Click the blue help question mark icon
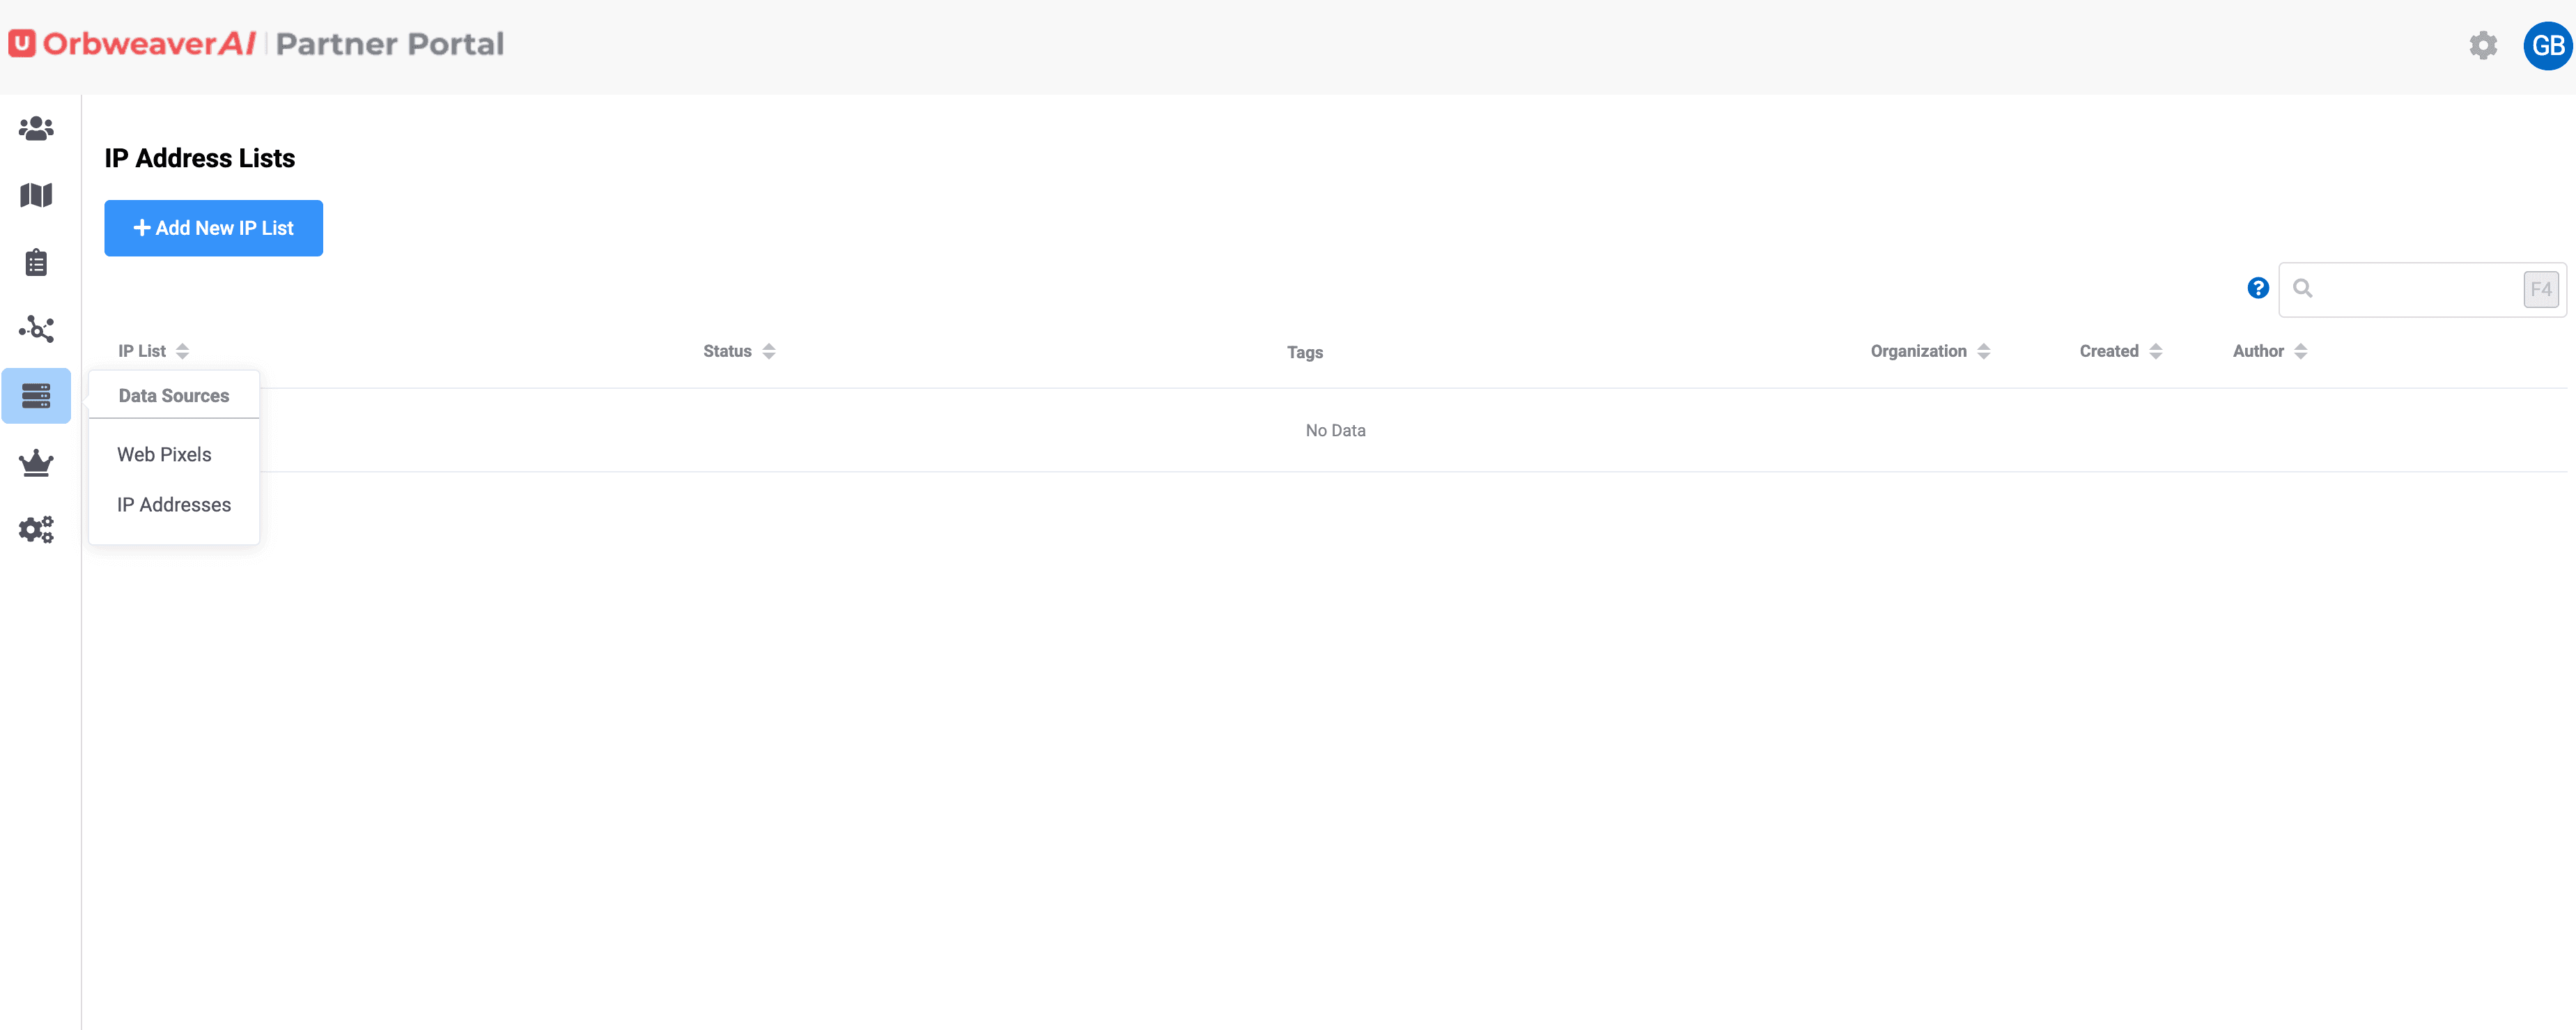 [x=2258, y=288]
